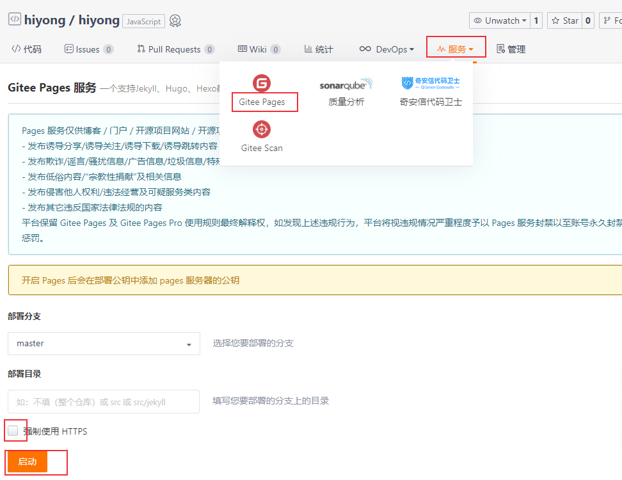Expand the DevOps menu

tap(387, 49)
